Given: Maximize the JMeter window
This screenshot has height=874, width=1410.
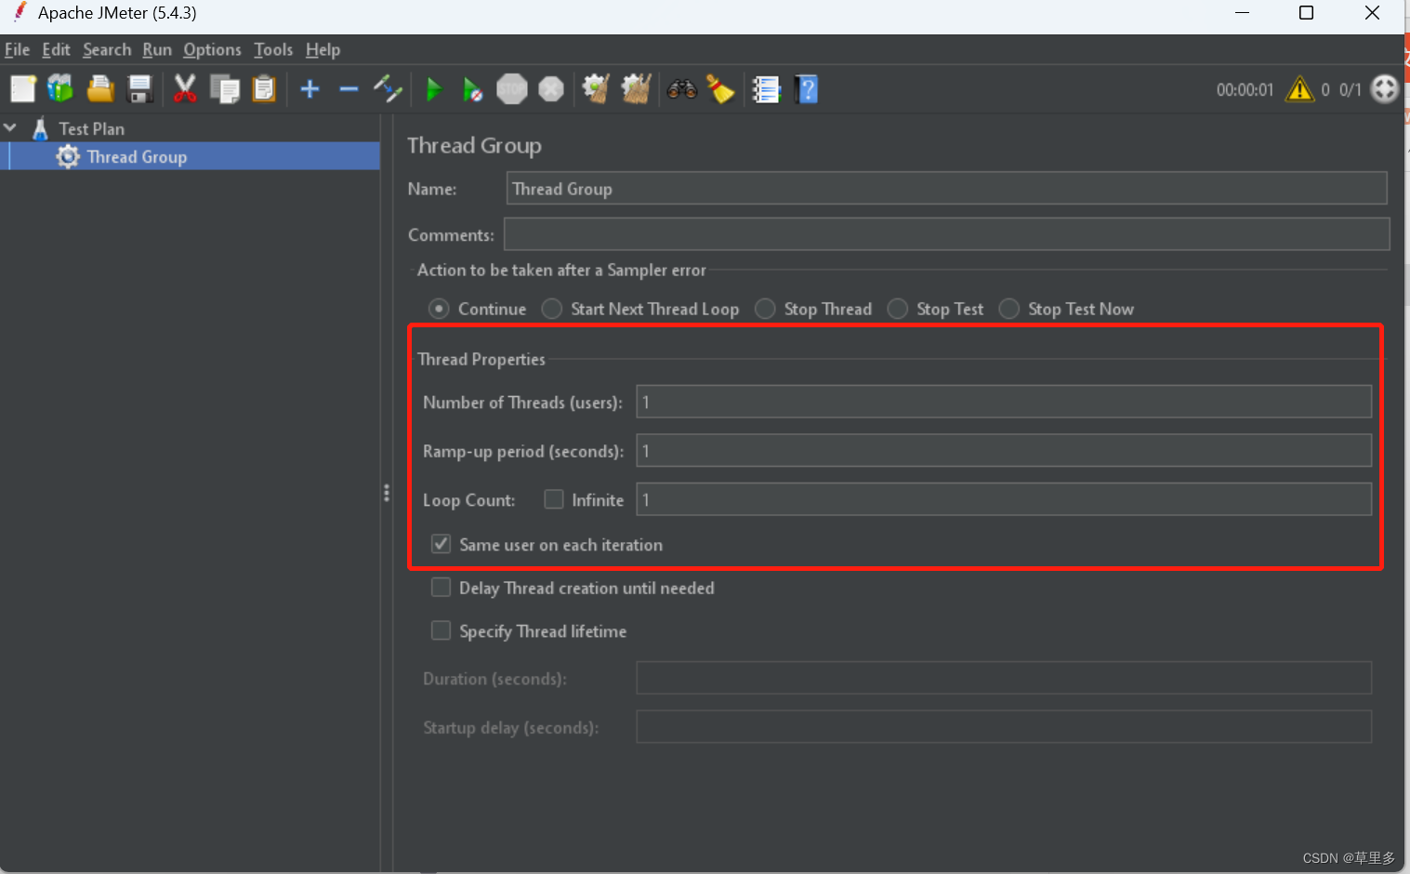Looking at the screenshot, I should click(x=1306, y=13).
